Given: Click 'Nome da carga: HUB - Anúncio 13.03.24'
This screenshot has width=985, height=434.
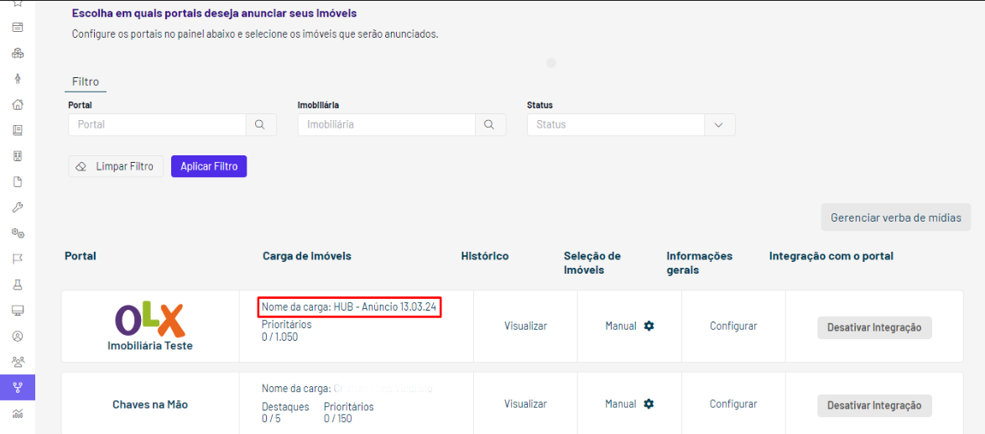Looking at the screenshot, I should coord(349,308).
